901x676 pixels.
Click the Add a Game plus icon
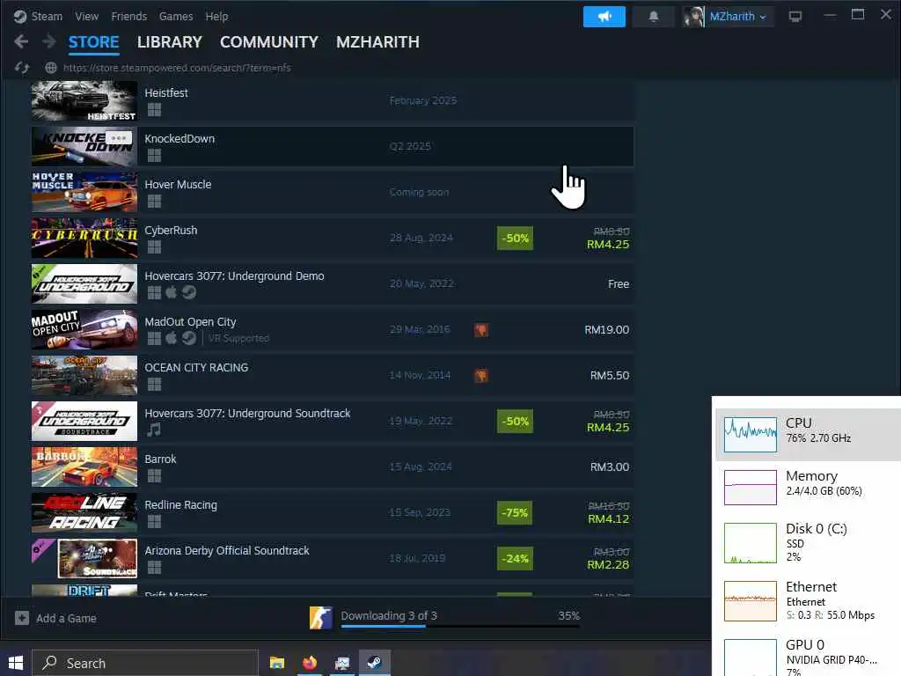(x=22, y=618)
